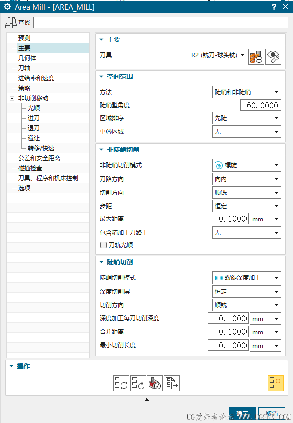The width and height of the screenshot is (293, 423).
Task: Click the 最大距离 value field
Action: pyautogui.click(x=228, y=219)
